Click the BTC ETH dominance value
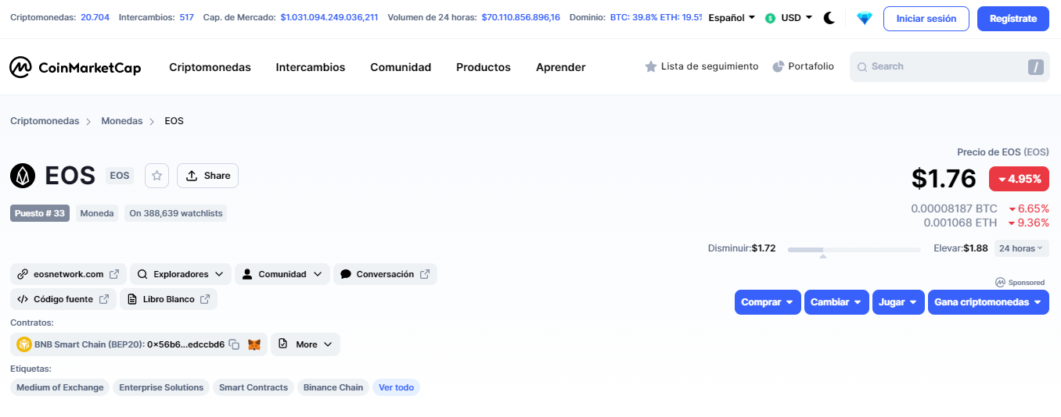 [656, 17]
